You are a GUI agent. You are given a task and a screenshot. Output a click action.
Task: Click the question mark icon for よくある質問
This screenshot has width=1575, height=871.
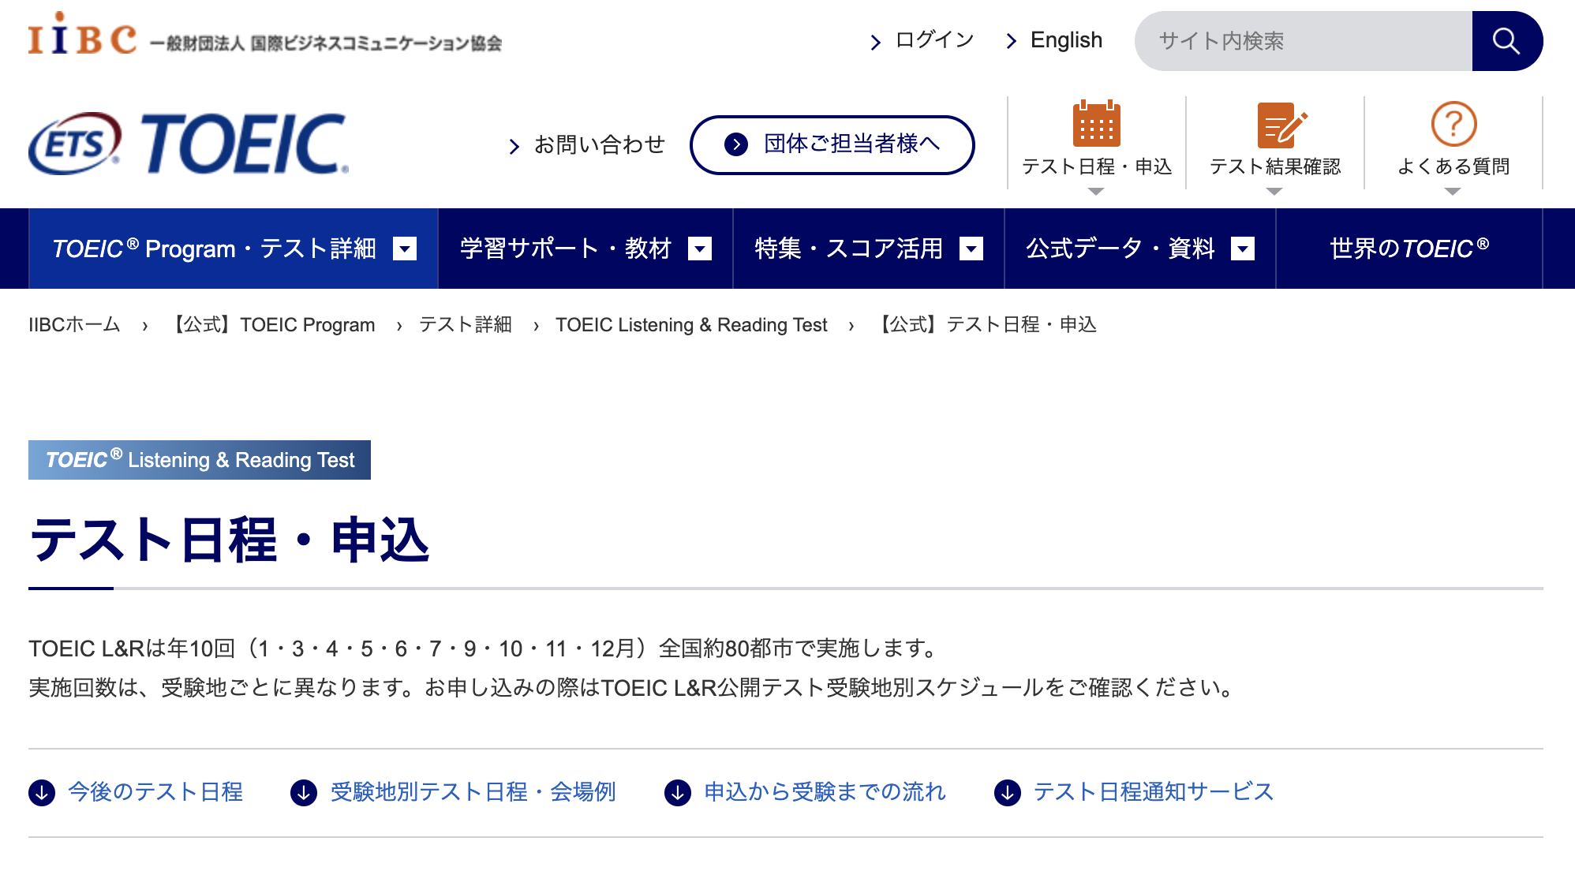pos(1453,124)
